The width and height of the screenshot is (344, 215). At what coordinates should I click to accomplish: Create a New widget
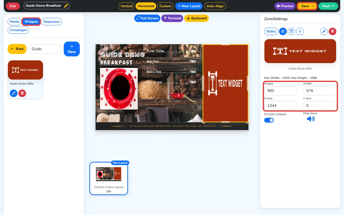click(x=72, y=49)
